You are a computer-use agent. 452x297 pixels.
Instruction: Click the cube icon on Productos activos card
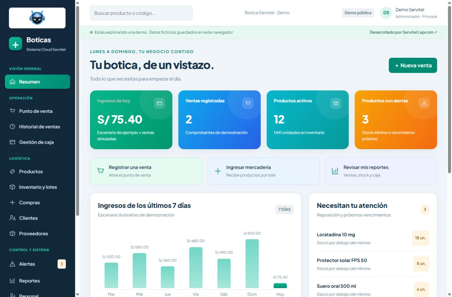coord(336,103)
